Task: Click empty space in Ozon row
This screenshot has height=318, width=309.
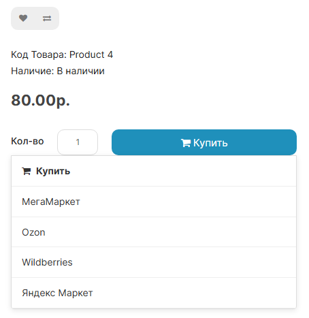Action: [170, 232]
